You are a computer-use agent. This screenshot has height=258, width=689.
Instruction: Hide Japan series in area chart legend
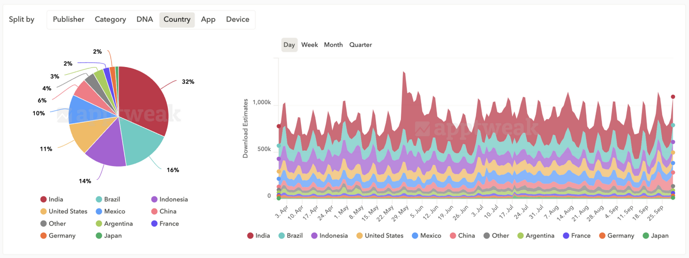pos(655,236)
